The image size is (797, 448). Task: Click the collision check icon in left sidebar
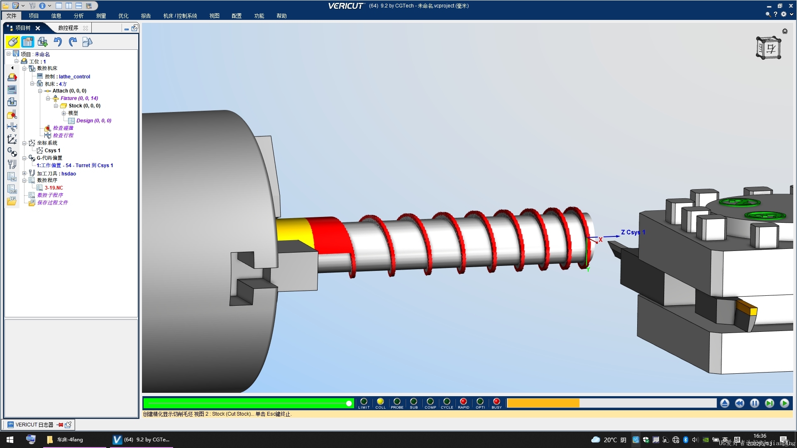tap(12, 114)
